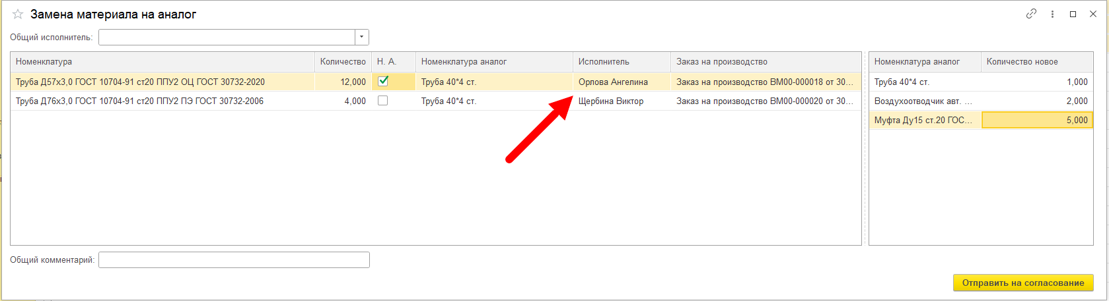Copy link to this form

(x=1031, y=14)
